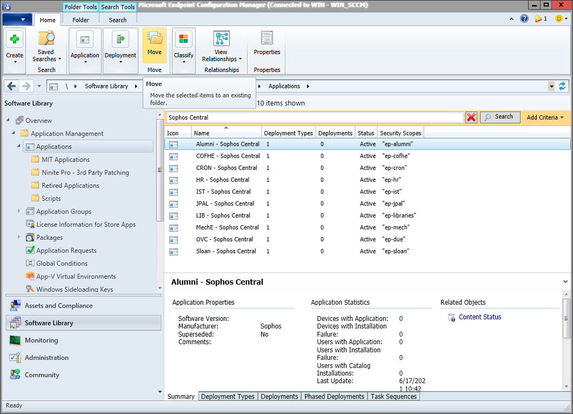573x414 pixels.
Task: Select the Software Library workspace
Action: pyautogui.click(x=83, y=323)
